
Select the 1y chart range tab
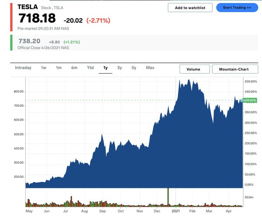[105, 68]
